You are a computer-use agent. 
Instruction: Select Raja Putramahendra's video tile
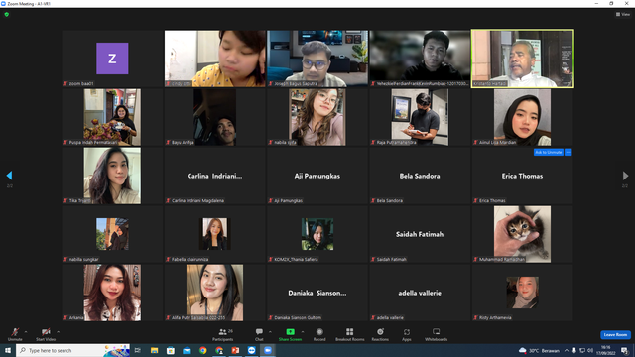[420, 117]
